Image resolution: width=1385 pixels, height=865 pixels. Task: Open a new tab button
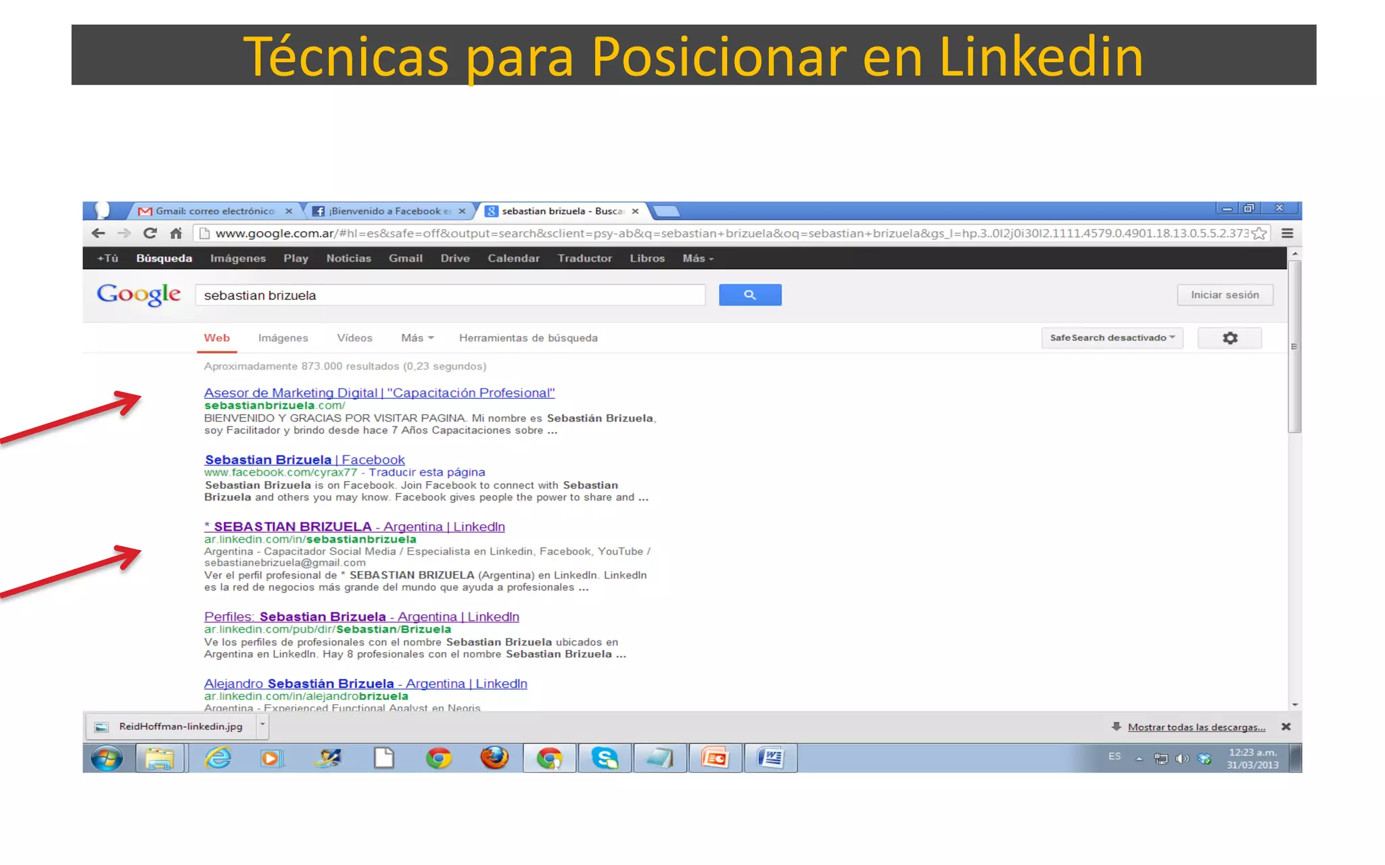coord(666,212)
